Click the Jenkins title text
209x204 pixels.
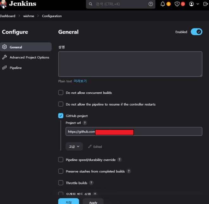(23, 4)
